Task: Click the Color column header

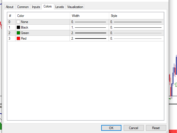Action: coord(43,16)
